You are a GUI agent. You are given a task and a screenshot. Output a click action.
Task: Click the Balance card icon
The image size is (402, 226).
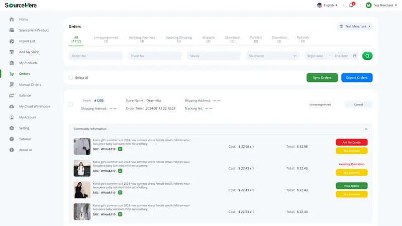(x=12, y=95)
